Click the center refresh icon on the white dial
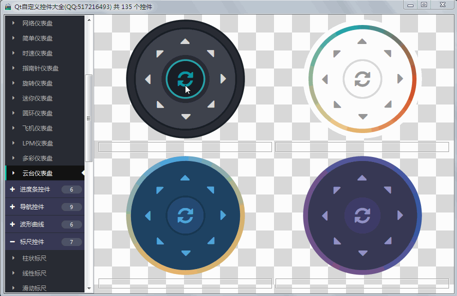This screenshot has width=457, height=296. 362,79
